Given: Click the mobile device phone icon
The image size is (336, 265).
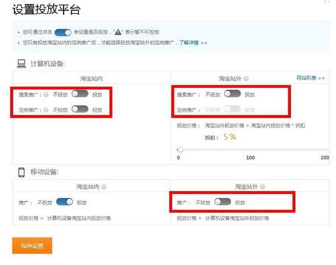Looking at the screenshot, I should [x=22, y=172].
